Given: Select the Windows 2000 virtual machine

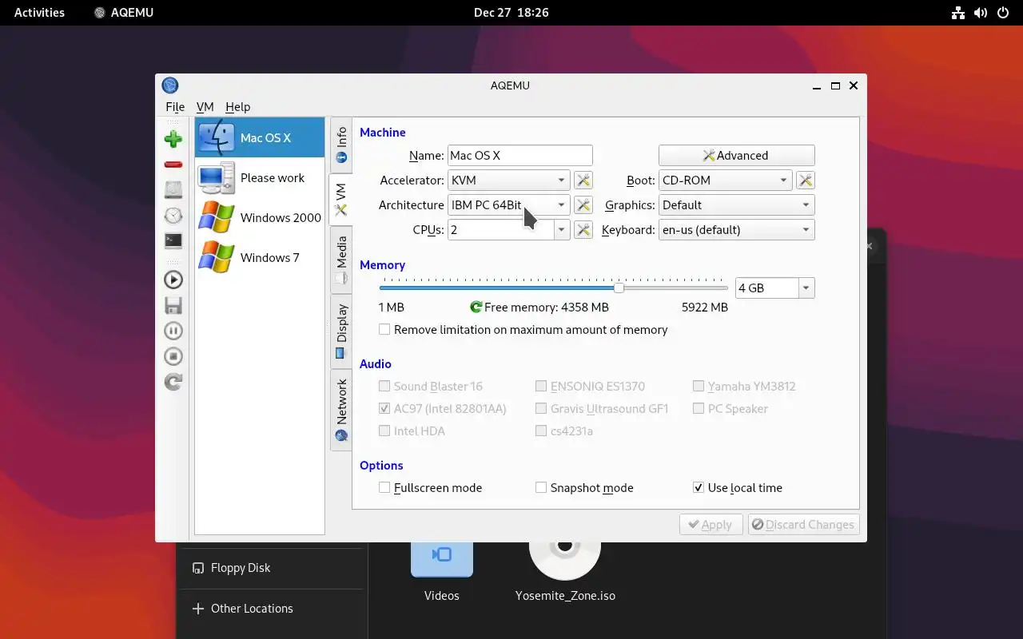Looking at the screenshot, I should tap(260, 217).
